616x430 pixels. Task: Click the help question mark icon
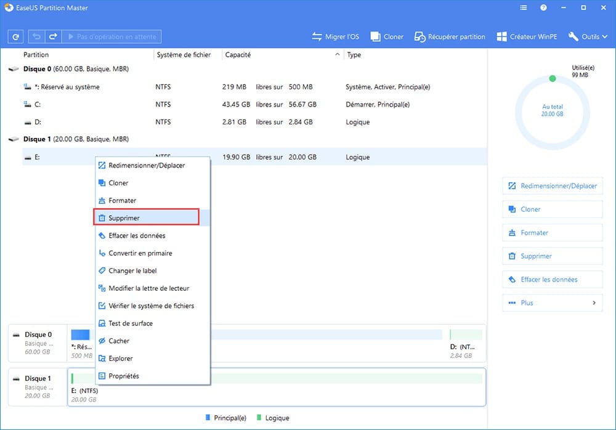point(543,7)
